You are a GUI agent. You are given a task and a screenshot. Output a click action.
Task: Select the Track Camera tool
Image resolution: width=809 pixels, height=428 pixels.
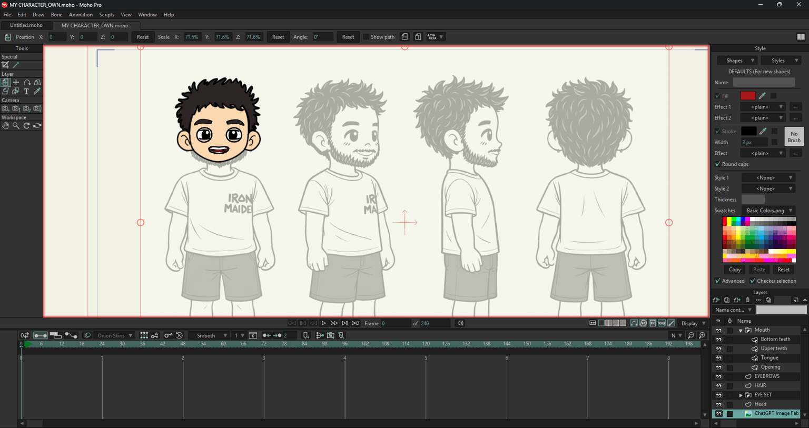tap(5, 108)
